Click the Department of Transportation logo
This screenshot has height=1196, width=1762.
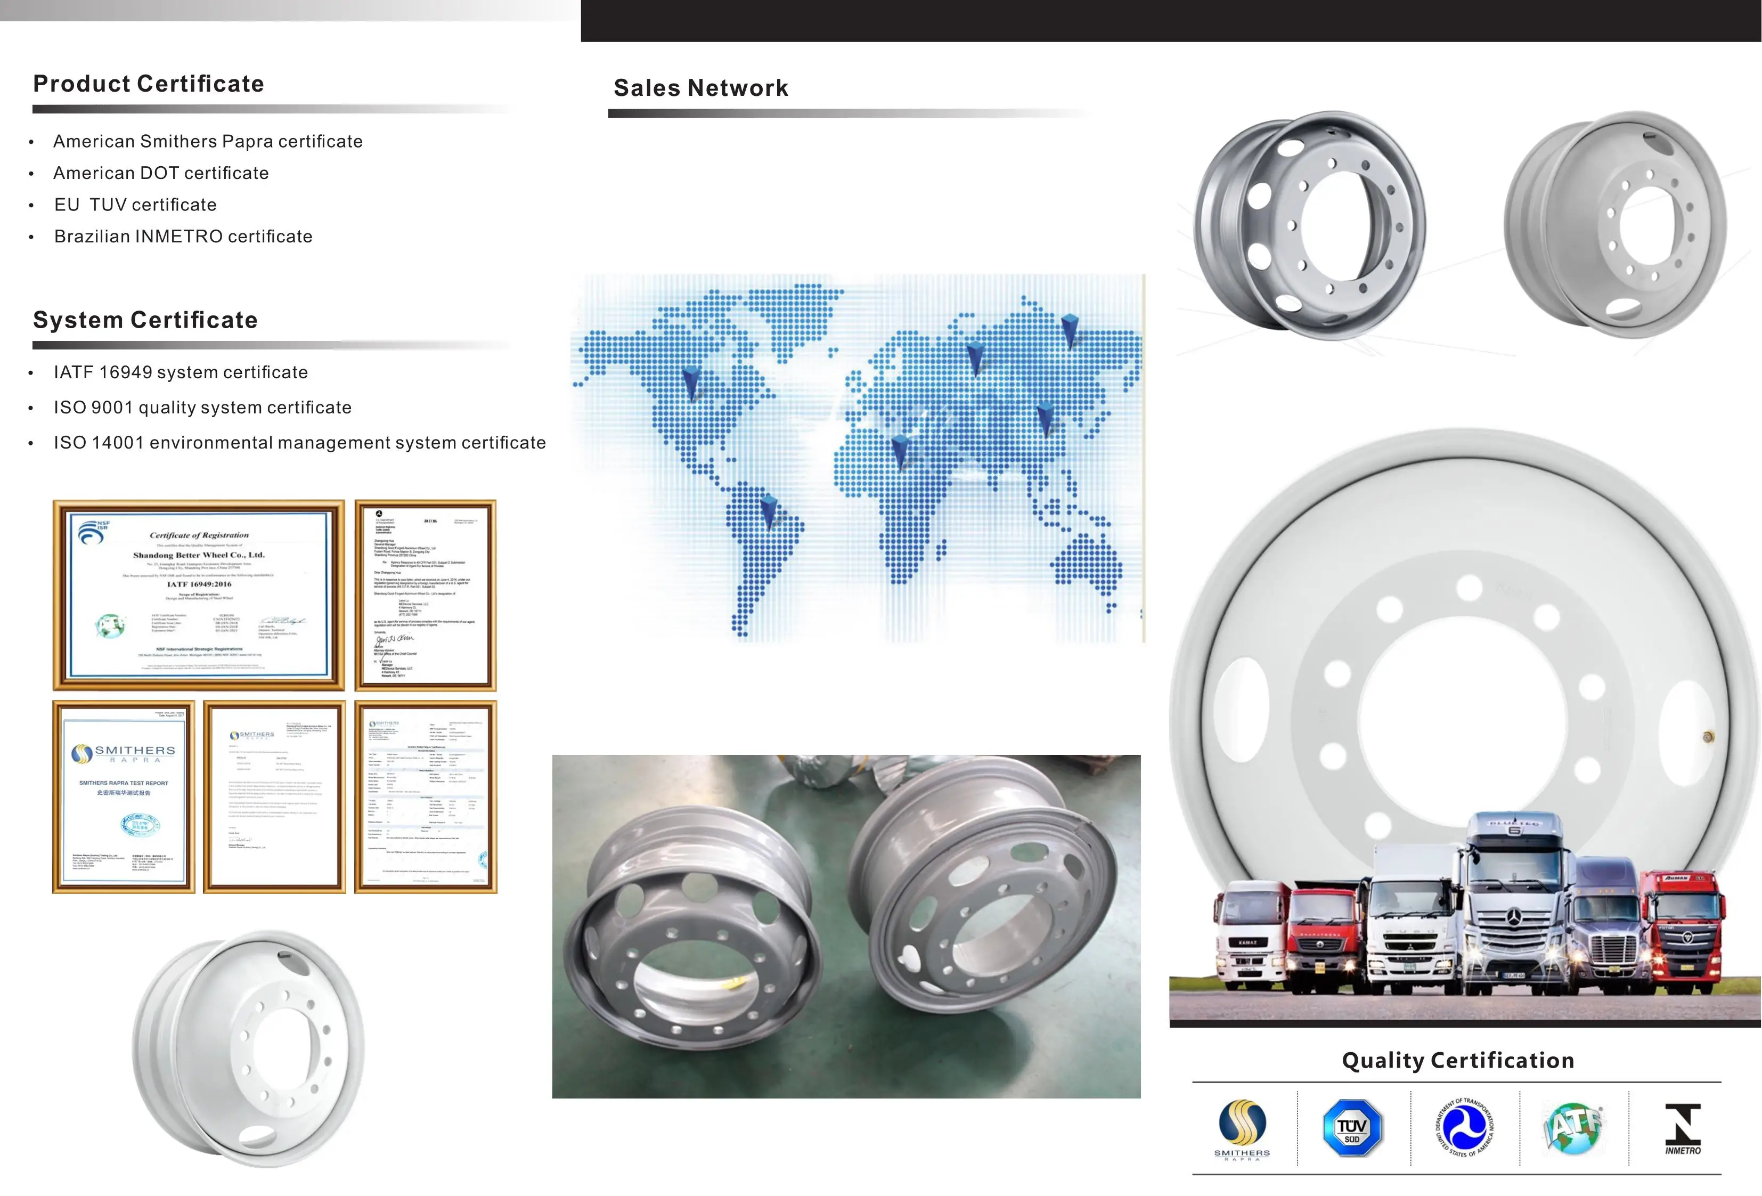point(1465,1128)
